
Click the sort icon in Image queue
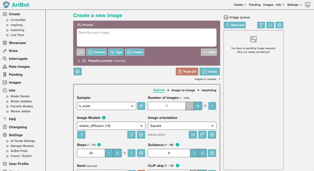click(x=270, y=25)
